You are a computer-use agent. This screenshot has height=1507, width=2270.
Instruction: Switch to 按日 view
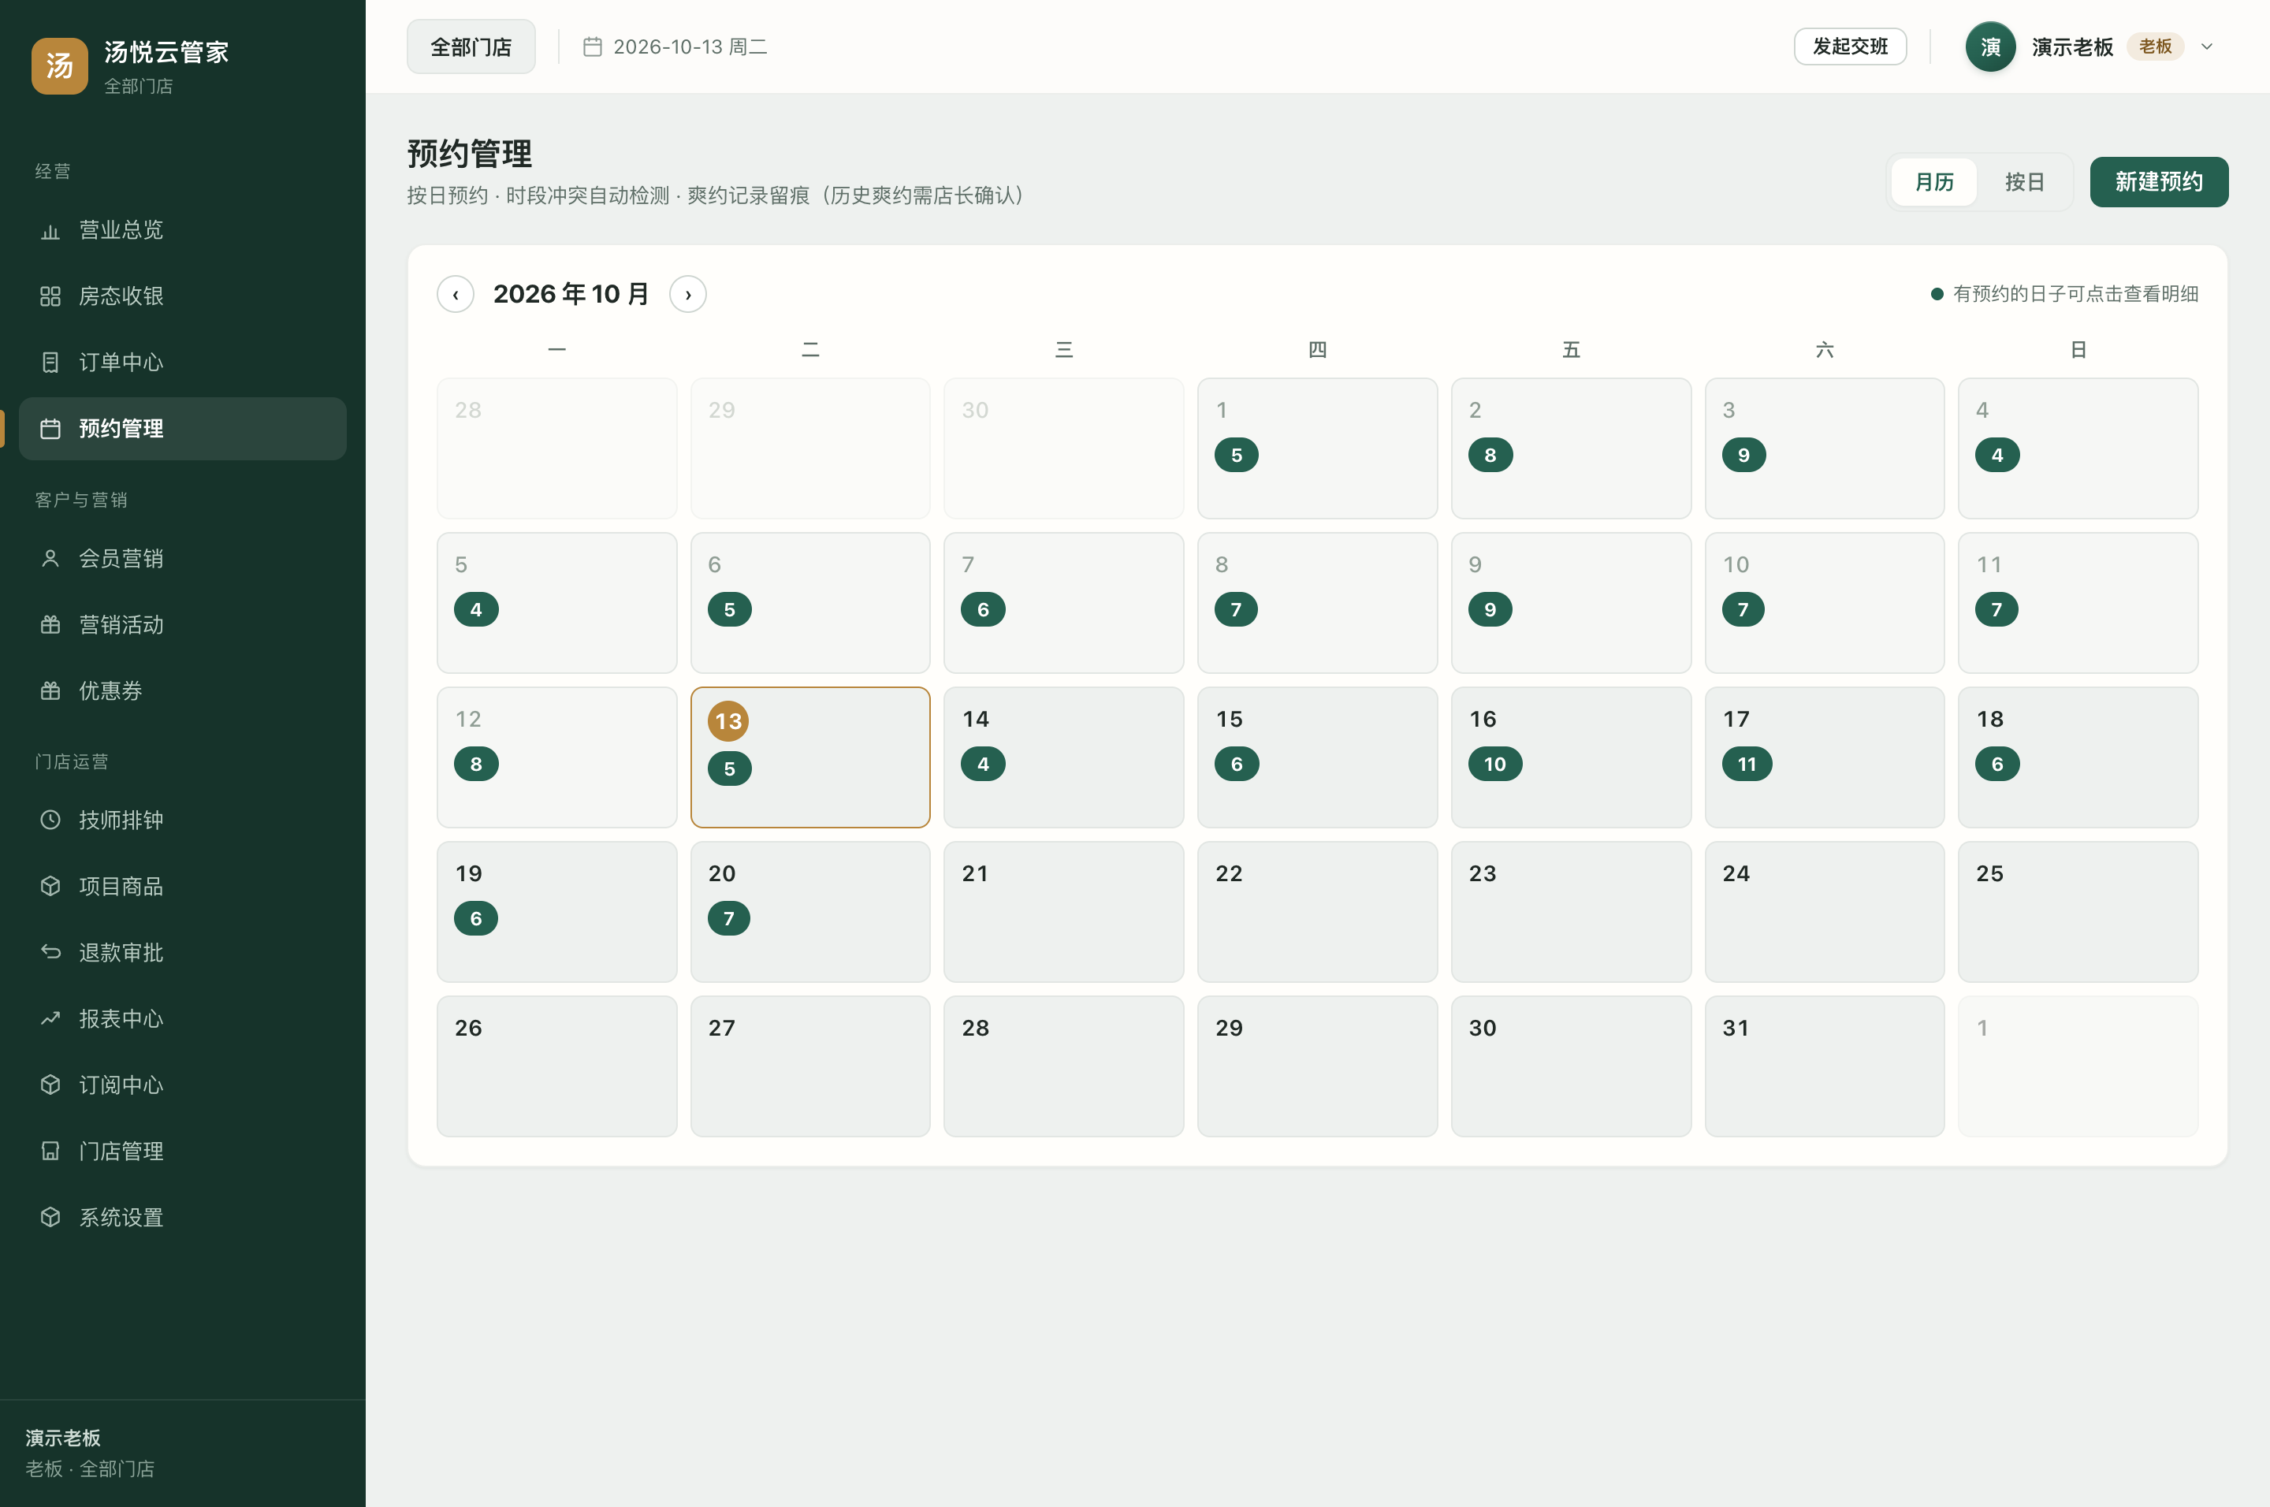(2024, 181)
